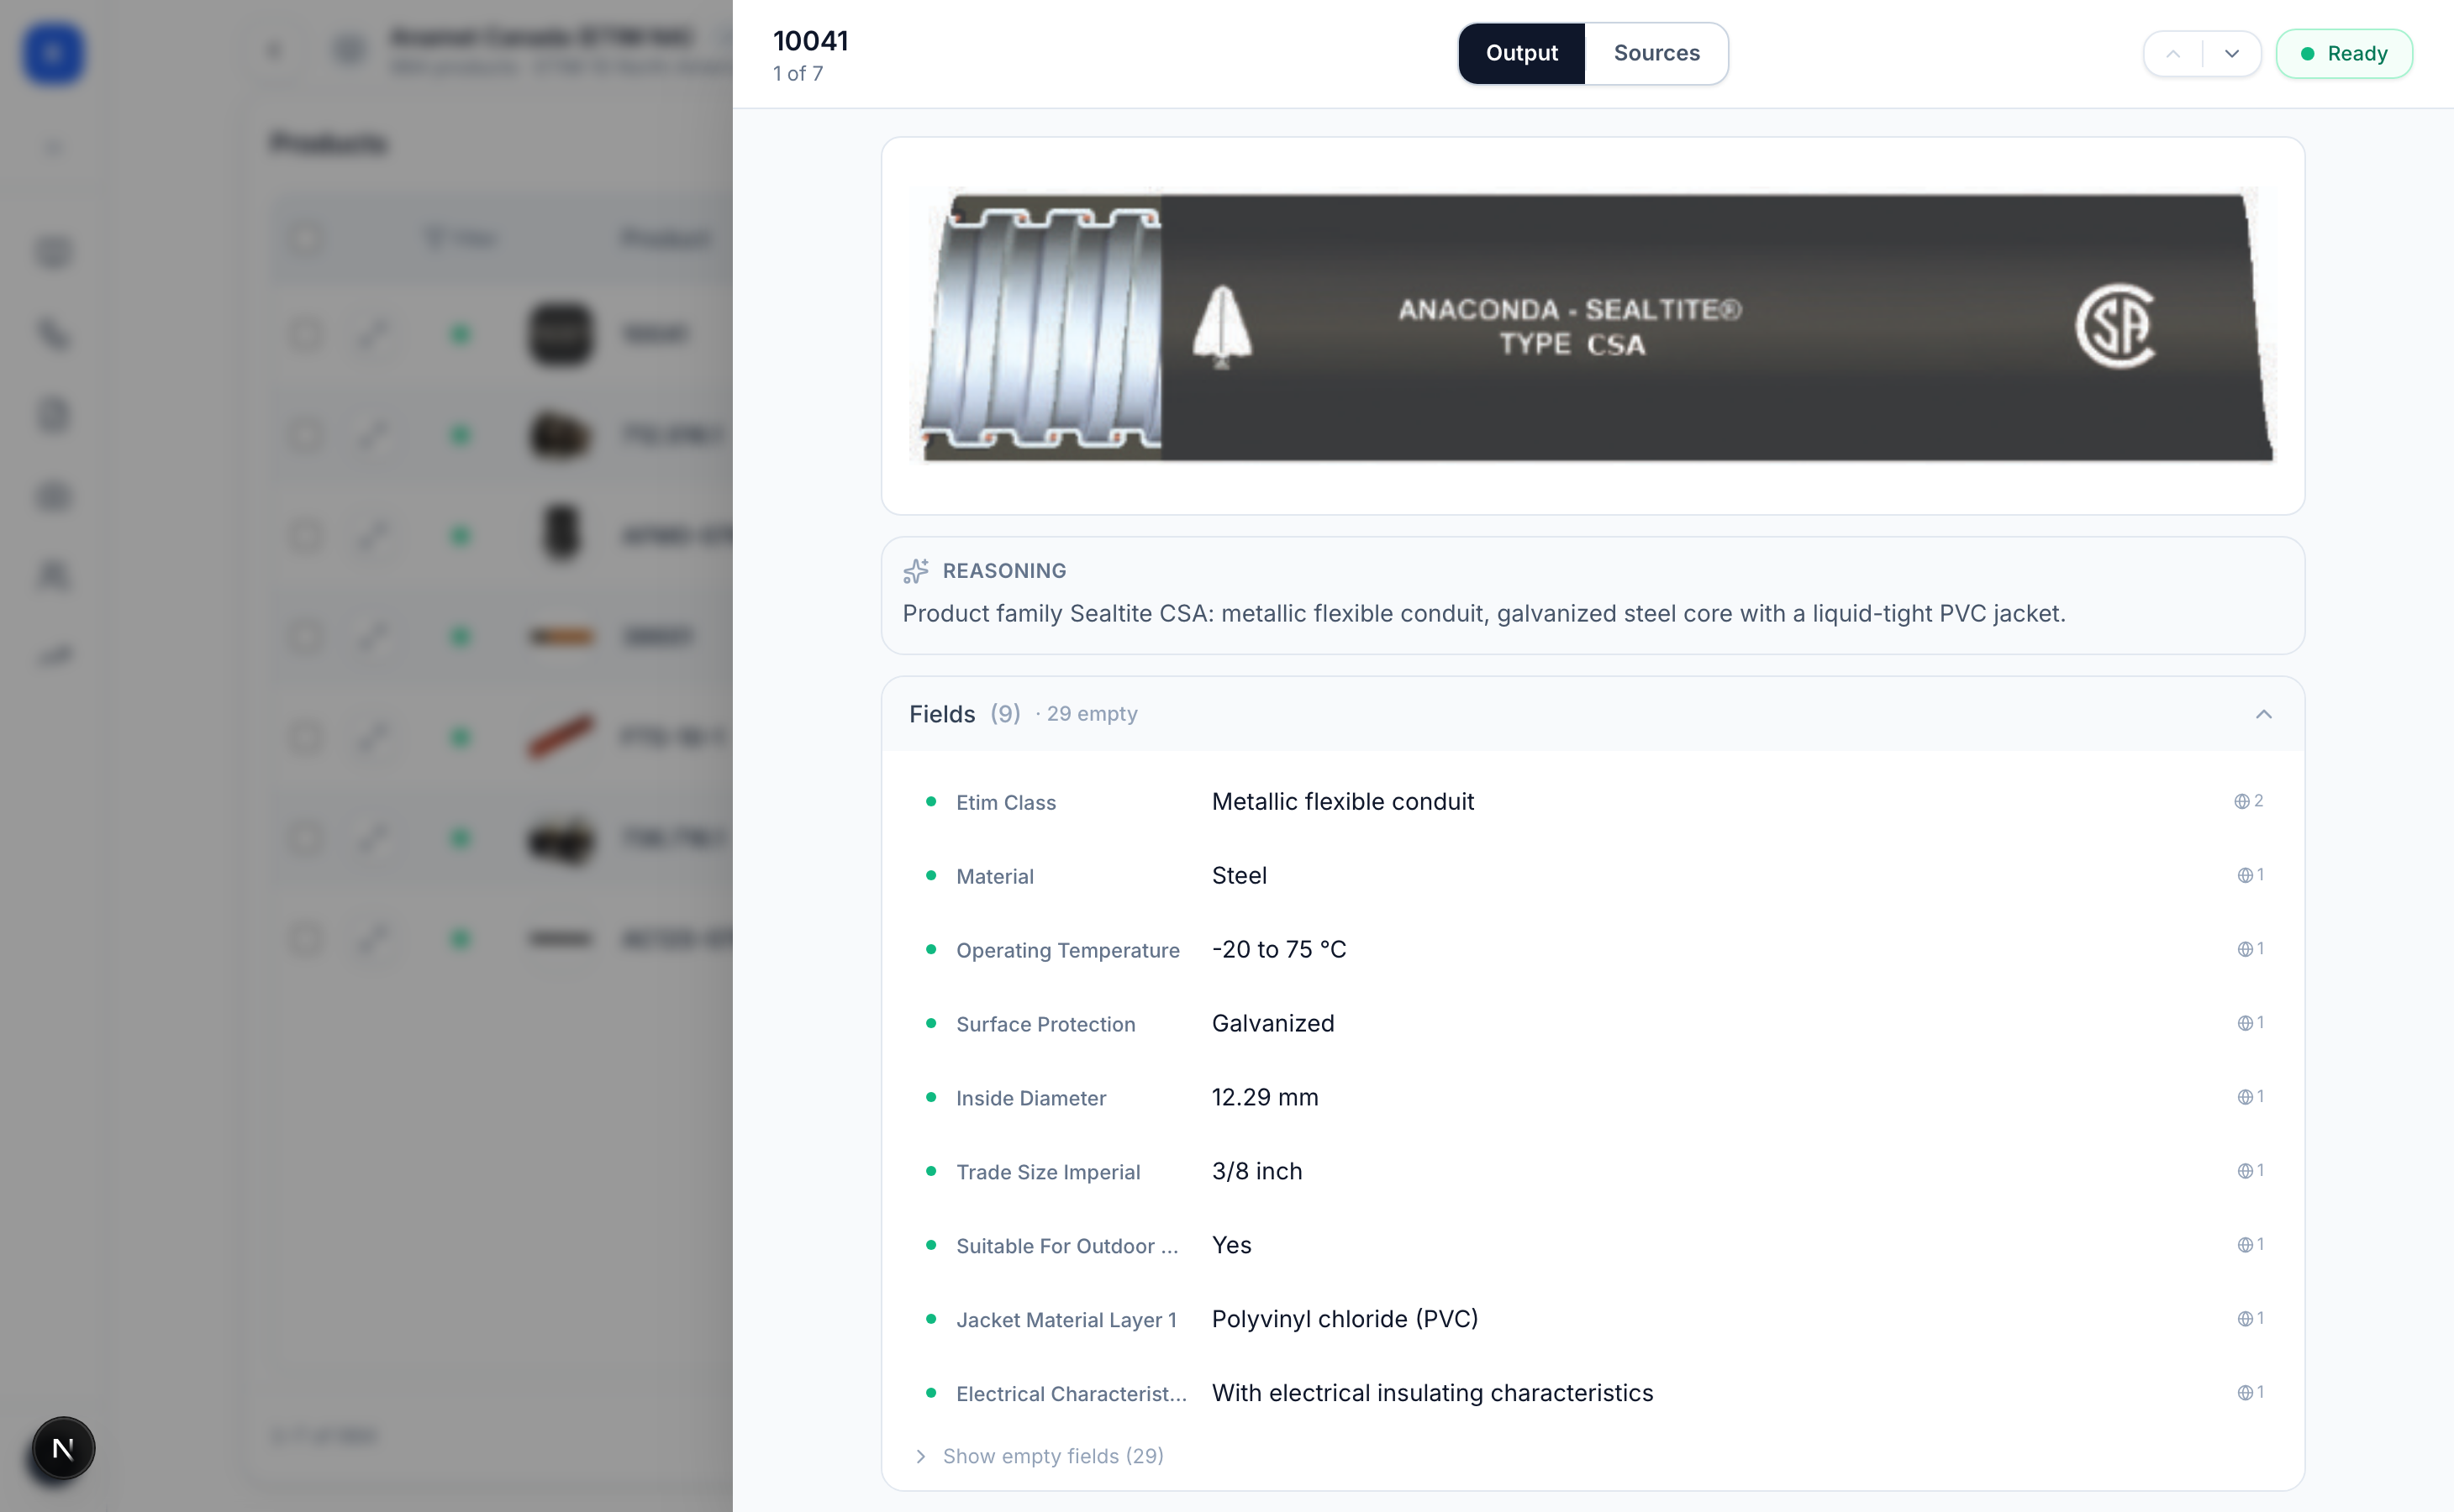Click the Jacket Material Layer 1 label

point(1066,1321)
